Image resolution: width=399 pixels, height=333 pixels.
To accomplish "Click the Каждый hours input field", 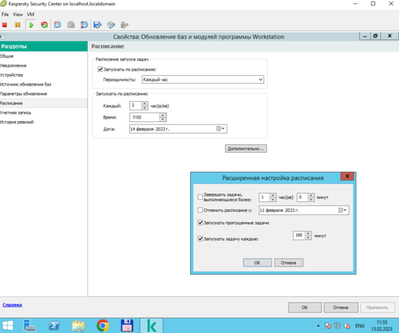I will pyautogui.click(x=136, y=105).
